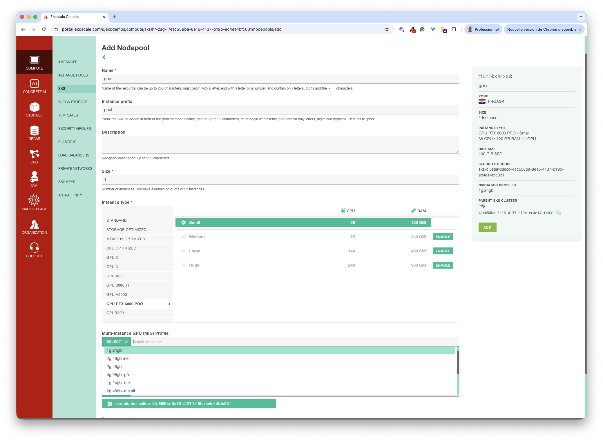Choose the 2g.48gb me MIG profile

(279, 358)
